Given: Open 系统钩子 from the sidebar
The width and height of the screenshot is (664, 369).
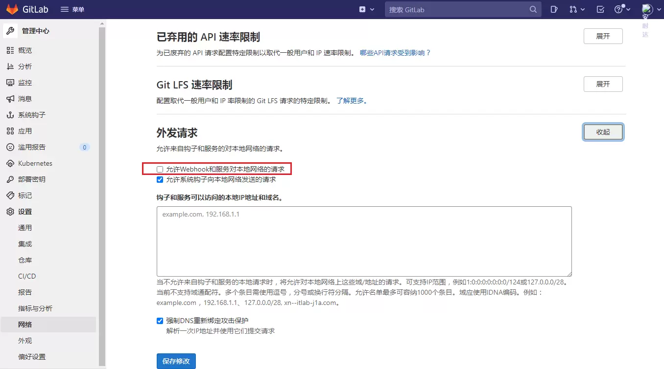Looking at the screenshot, I should (31, 115).
